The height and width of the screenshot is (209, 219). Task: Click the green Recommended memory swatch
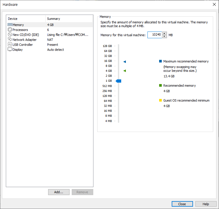(x=160, y=85)
